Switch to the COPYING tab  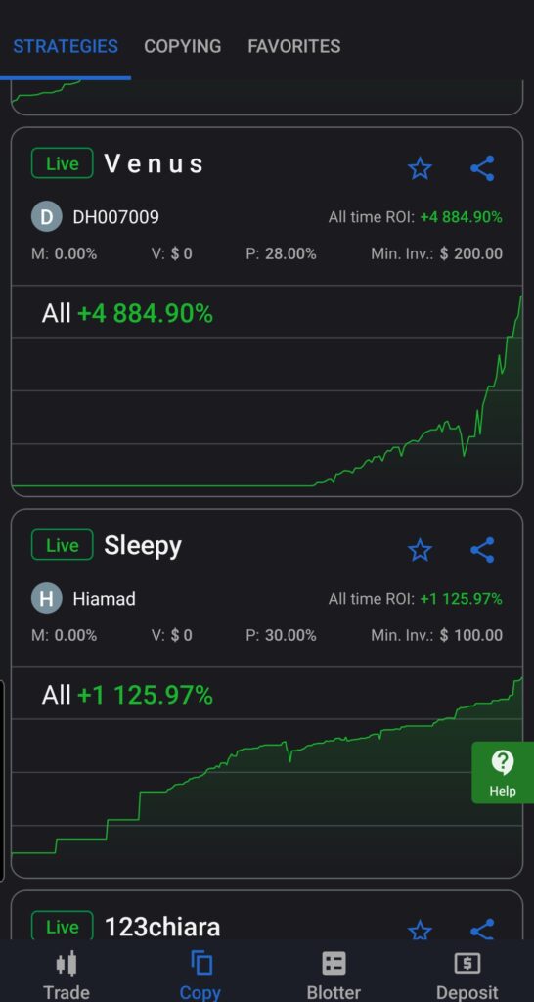point(183,46)
